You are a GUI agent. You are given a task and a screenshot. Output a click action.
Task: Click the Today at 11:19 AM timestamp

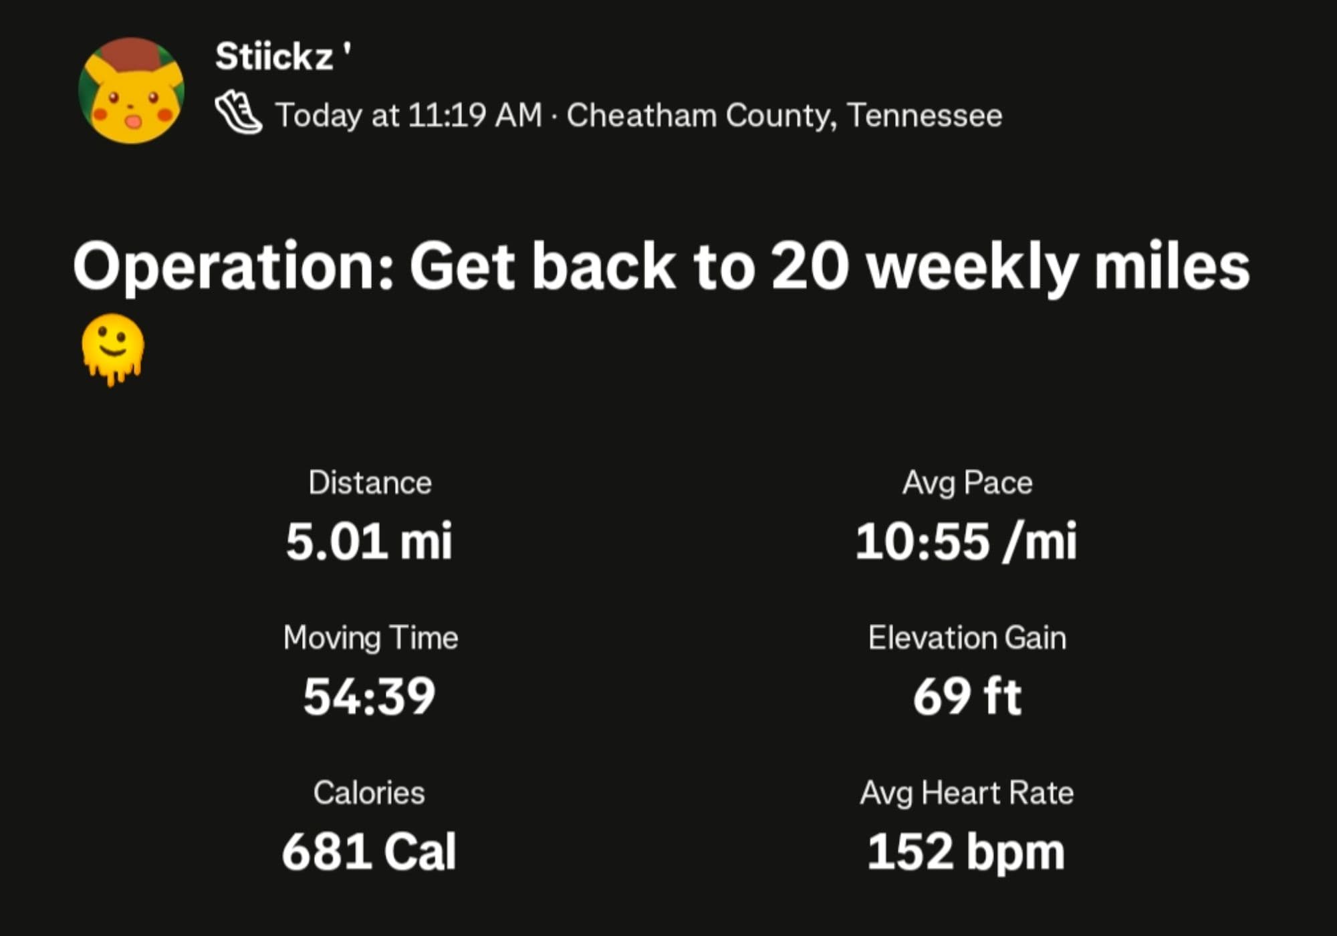[408, 115]
